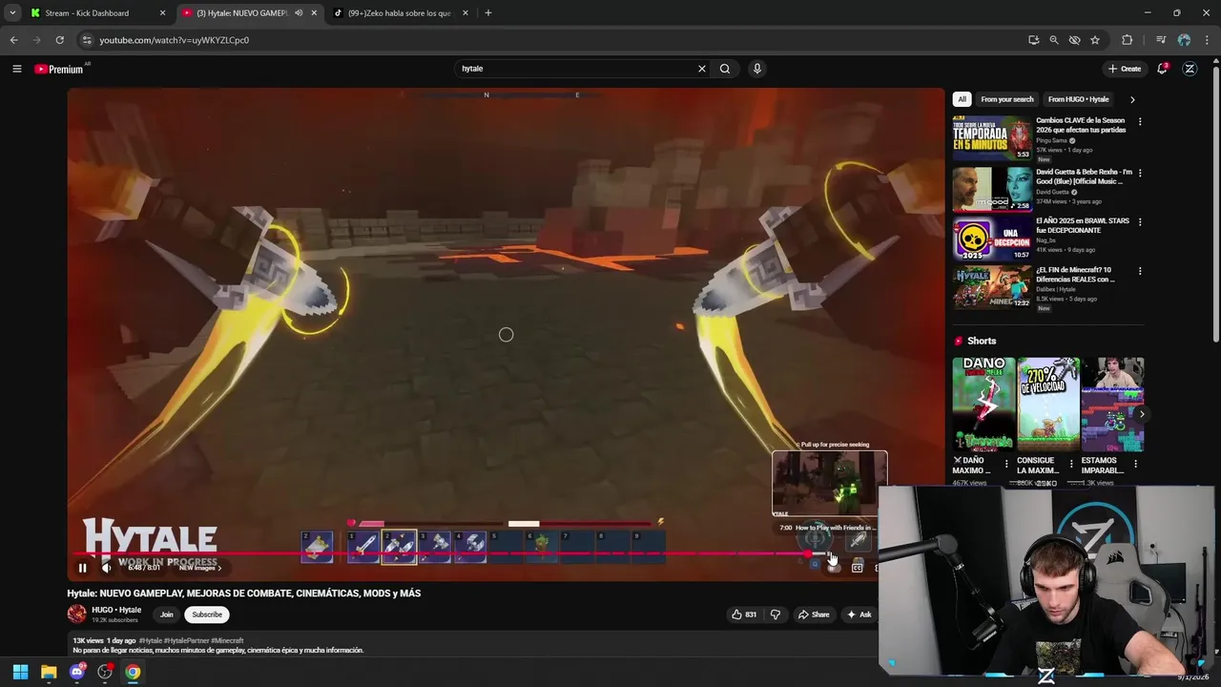This screenshot has width=1221, height=687.
Task: Open options for the CONSIGUE LA MAXIM short
Action: coord(1070,465)
